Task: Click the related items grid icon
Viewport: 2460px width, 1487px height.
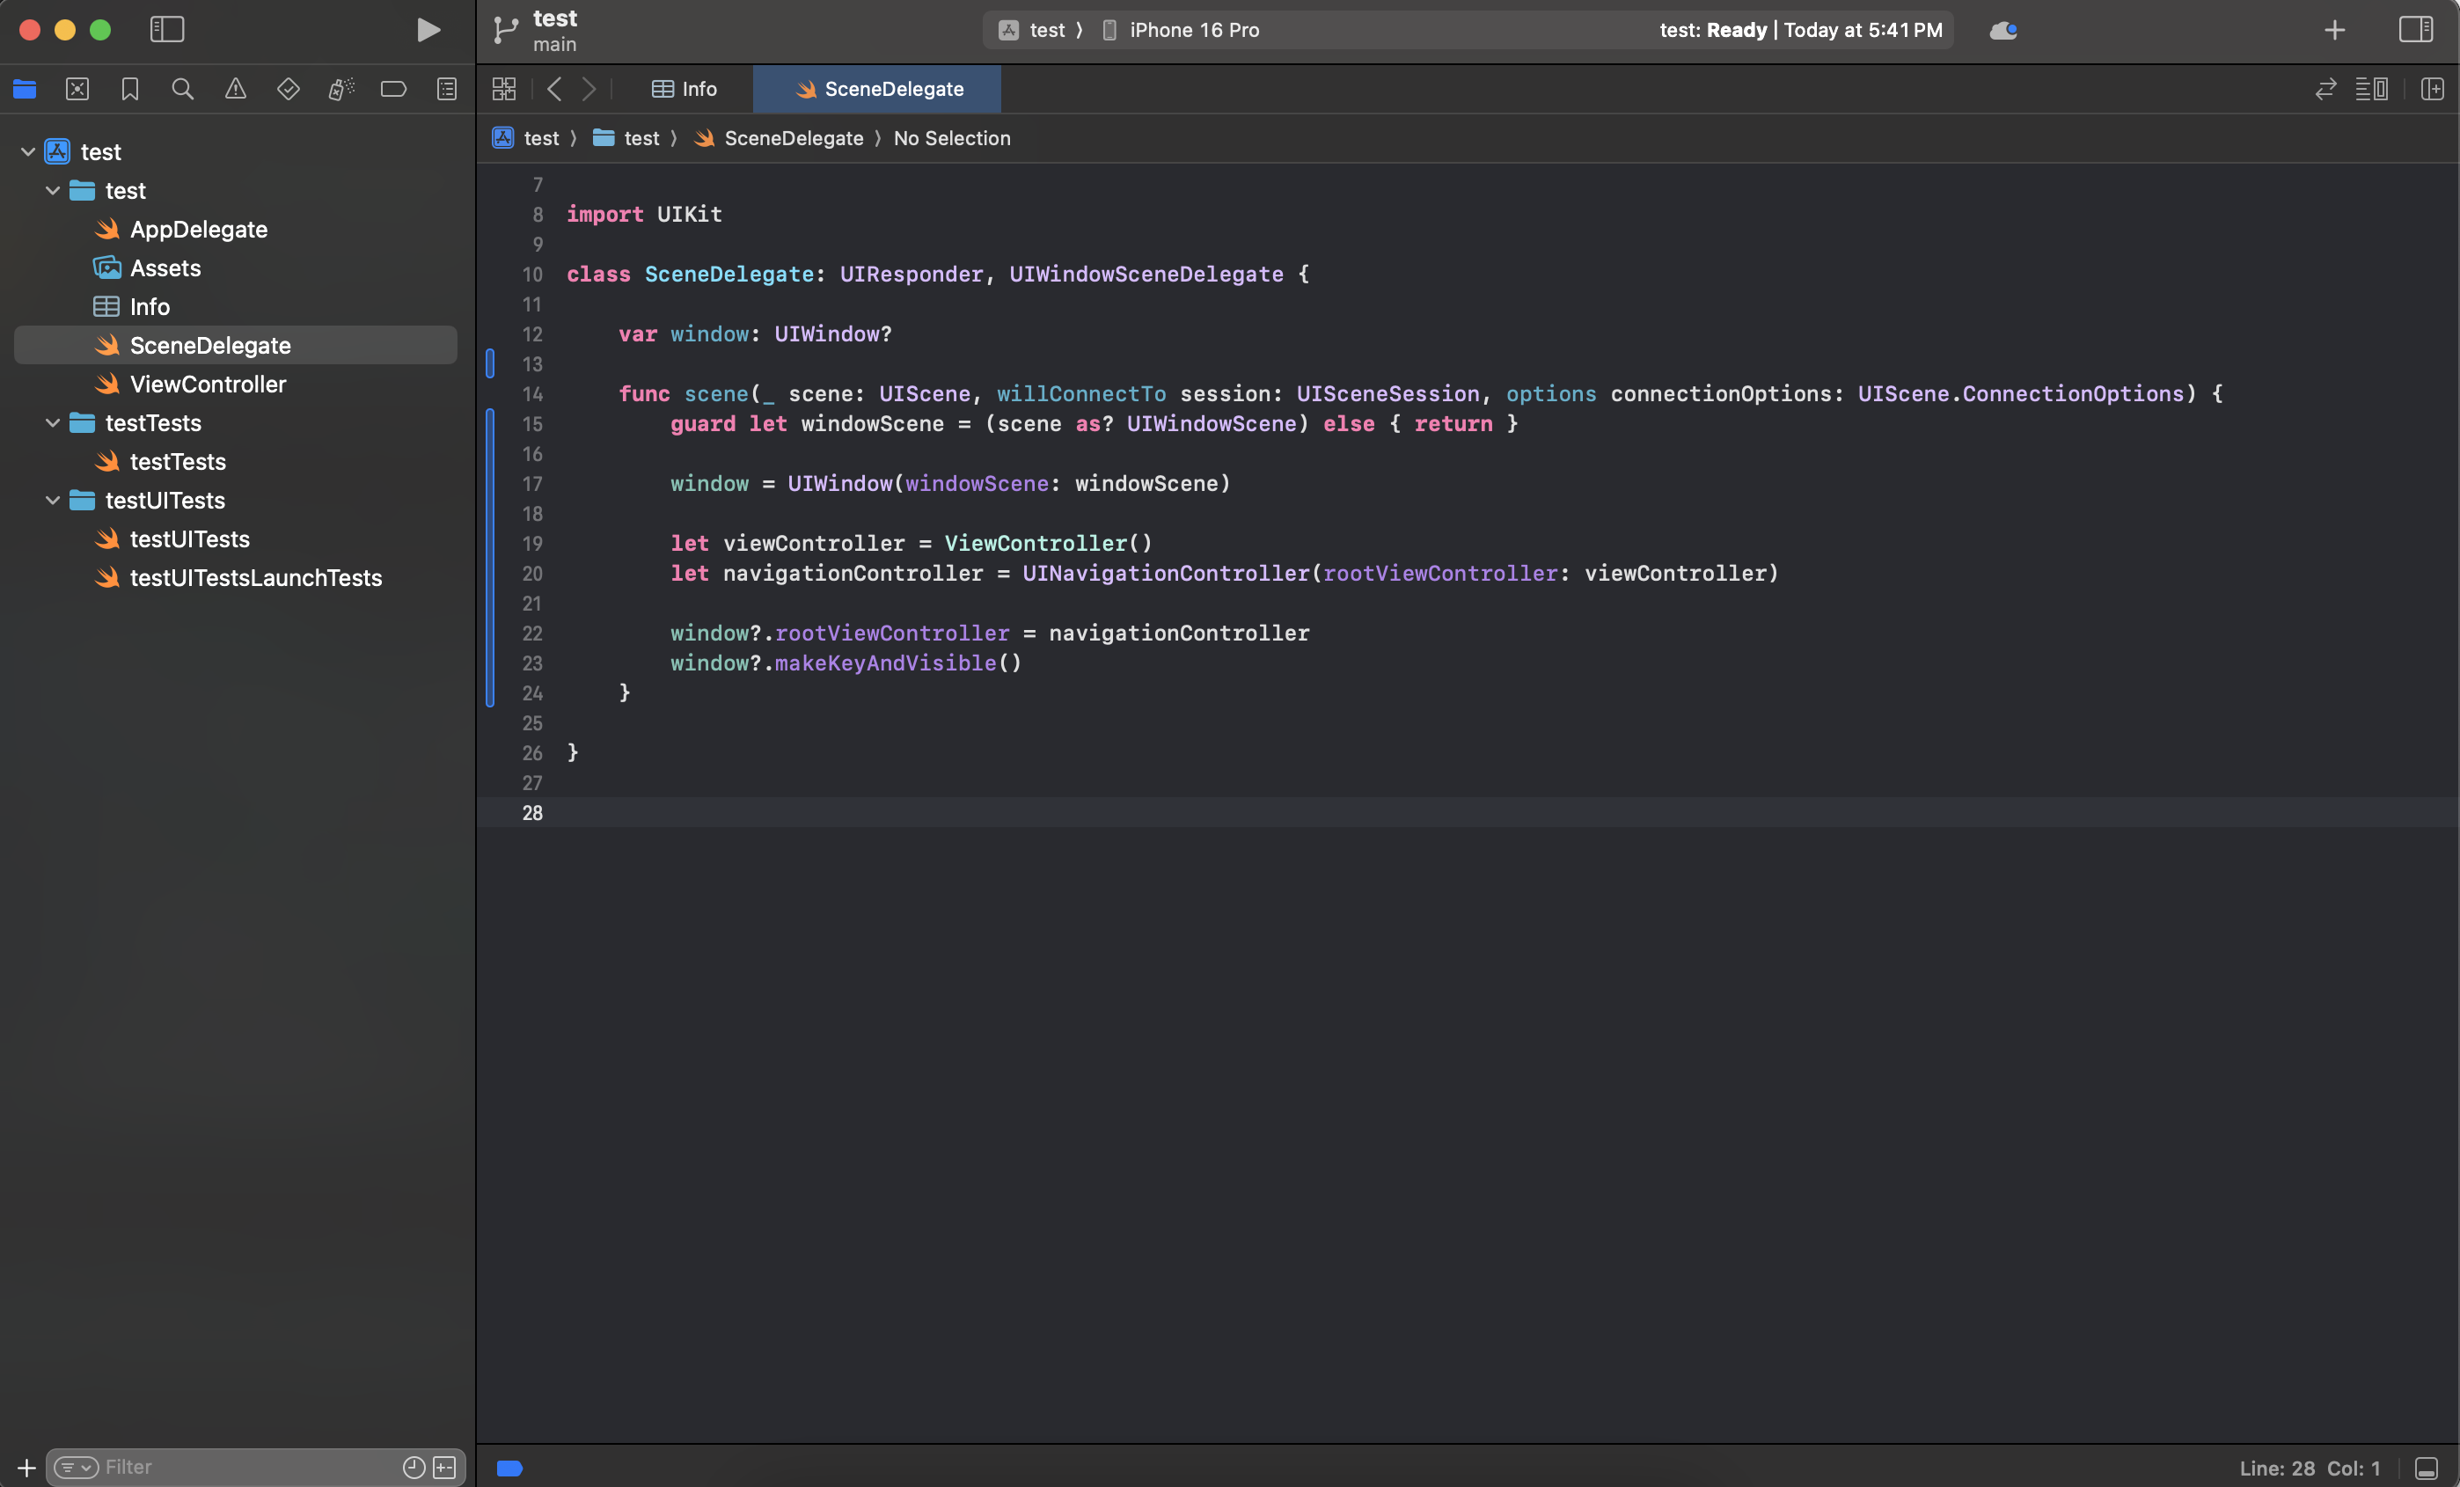Action: coord(504,89)
